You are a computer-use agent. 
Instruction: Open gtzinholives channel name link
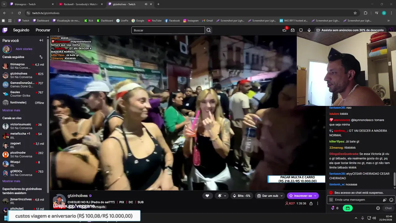[x=78, y=196]
